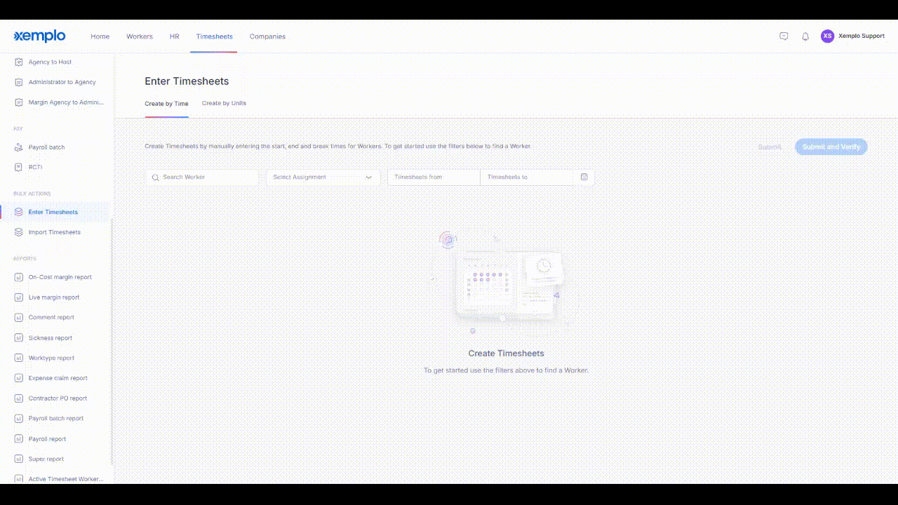Open the chat messages icon
Viewport: 898px width, 505px height.
[784, 36]
